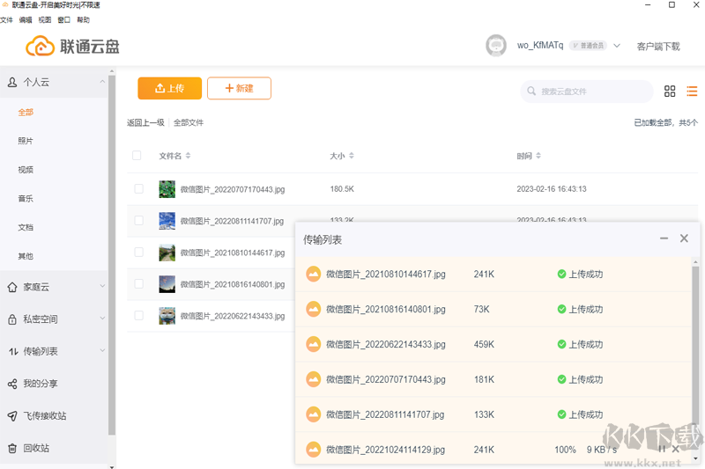Click the orange 上传 button
The height and width of the screenshot is (469, 705).
click(x=169, y=89)
